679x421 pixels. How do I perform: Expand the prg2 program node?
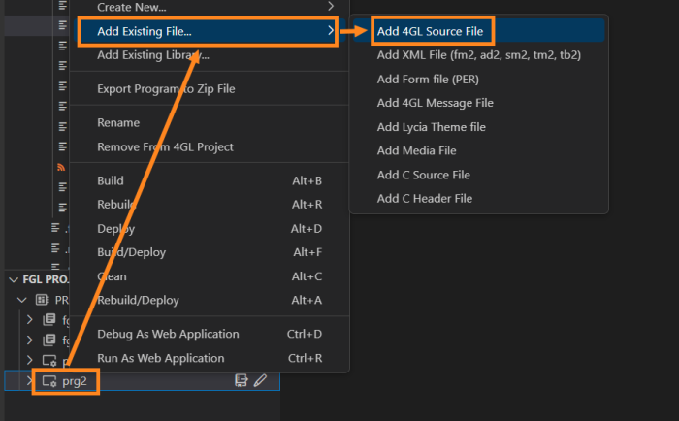(29, 381)
